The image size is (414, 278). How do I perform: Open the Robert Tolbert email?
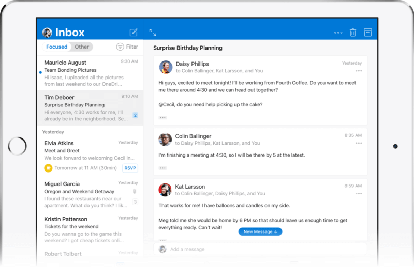click(x=90, y=254)
